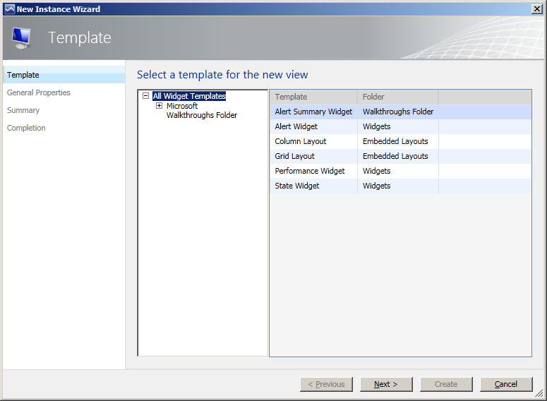Close the wizard window with X
Screen dimensions: 547x401
point(537,9)
